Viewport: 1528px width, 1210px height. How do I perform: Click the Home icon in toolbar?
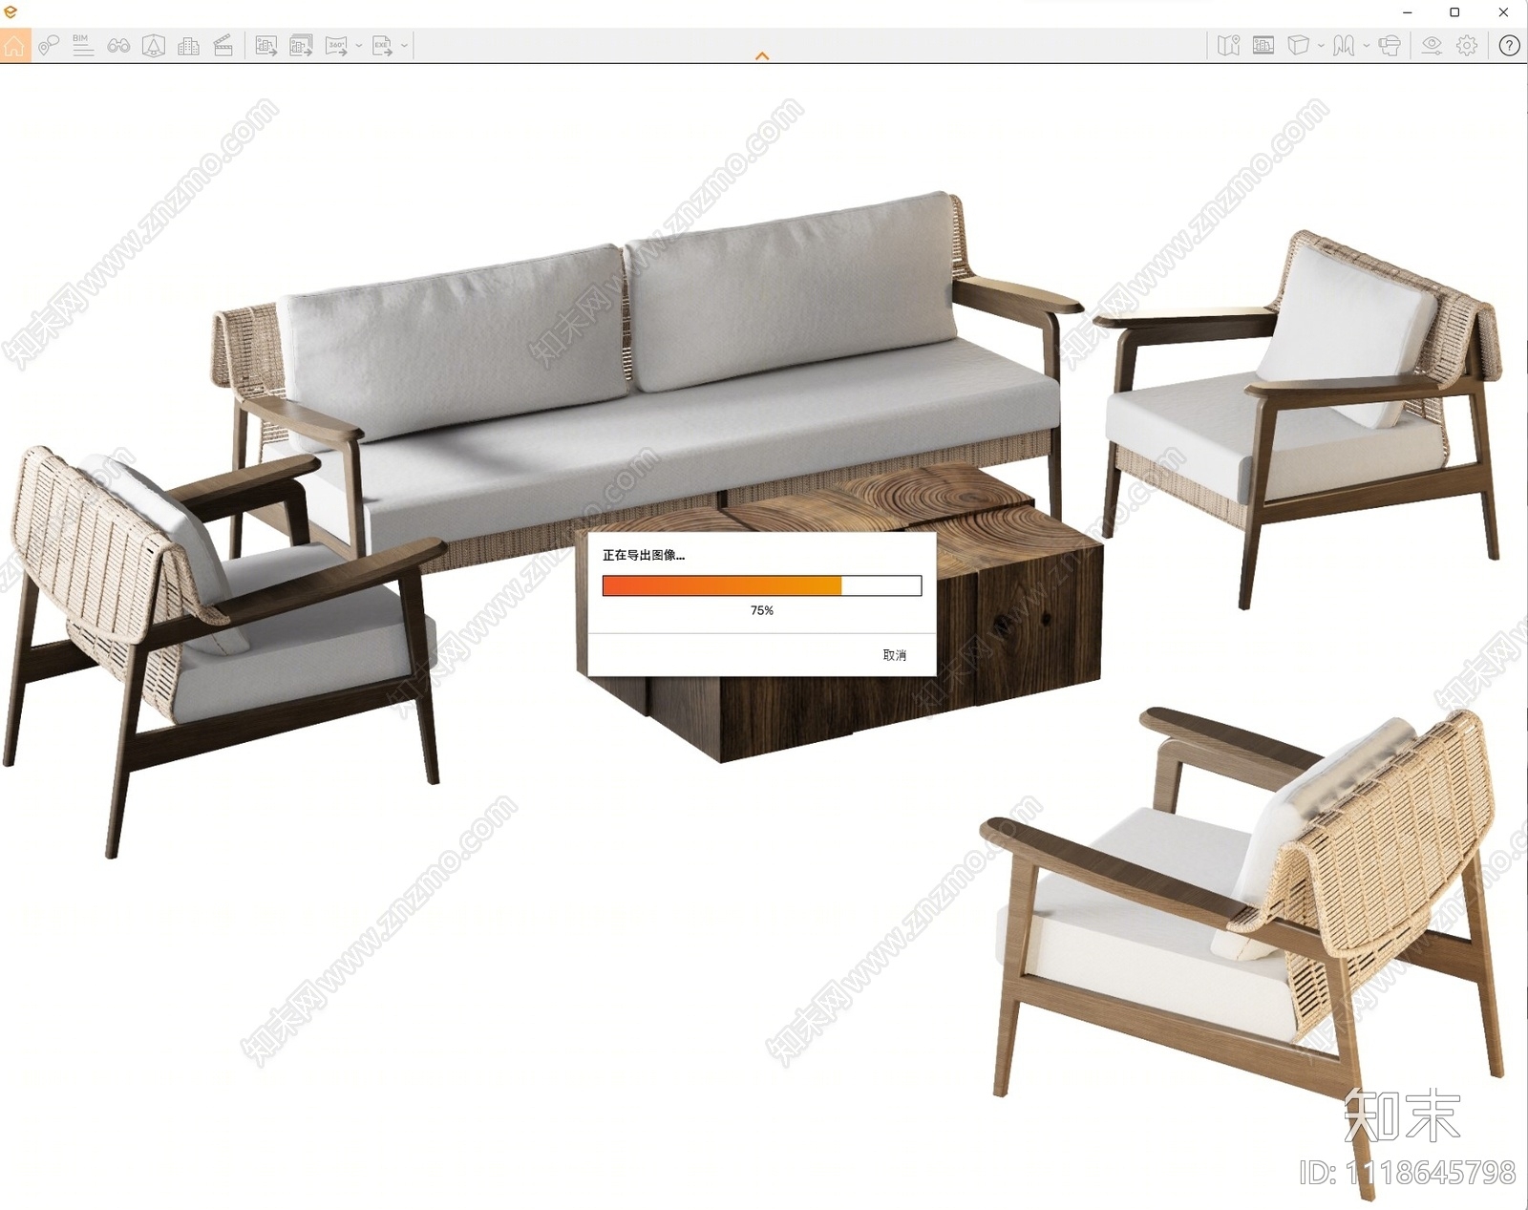click(x=14, y=45)
